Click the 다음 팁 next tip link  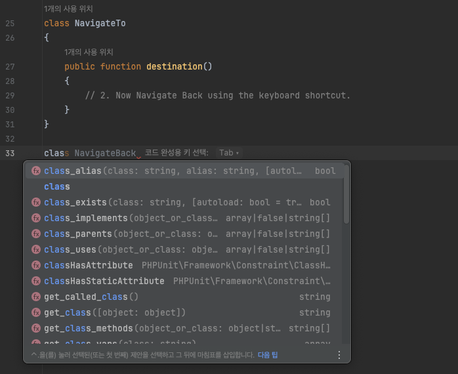click(268, 355)
